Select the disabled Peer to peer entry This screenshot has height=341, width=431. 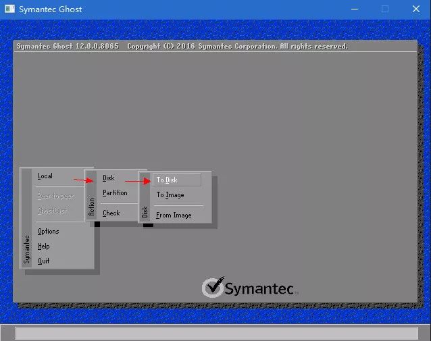click(x=56, y=196)
